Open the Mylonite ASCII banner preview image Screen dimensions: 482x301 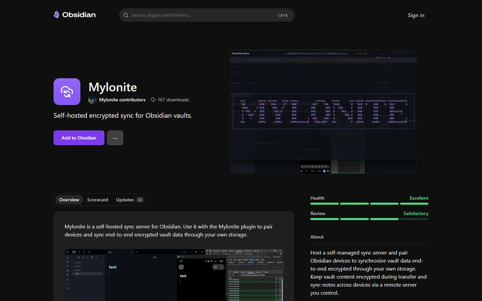[x=323, y=112]
